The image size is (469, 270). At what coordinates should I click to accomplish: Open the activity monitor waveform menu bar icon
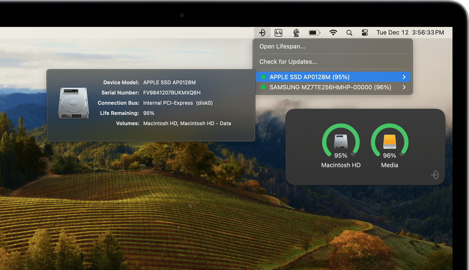[x=278, y=33]
